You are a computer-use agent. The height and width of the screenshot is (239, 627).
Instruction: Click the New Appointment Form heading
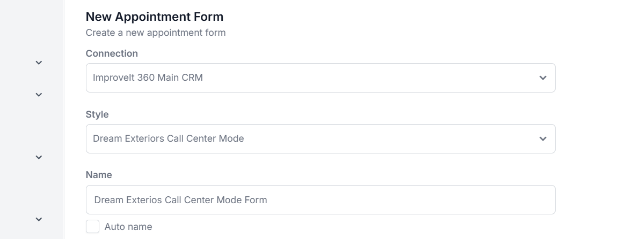click(155, 17)
